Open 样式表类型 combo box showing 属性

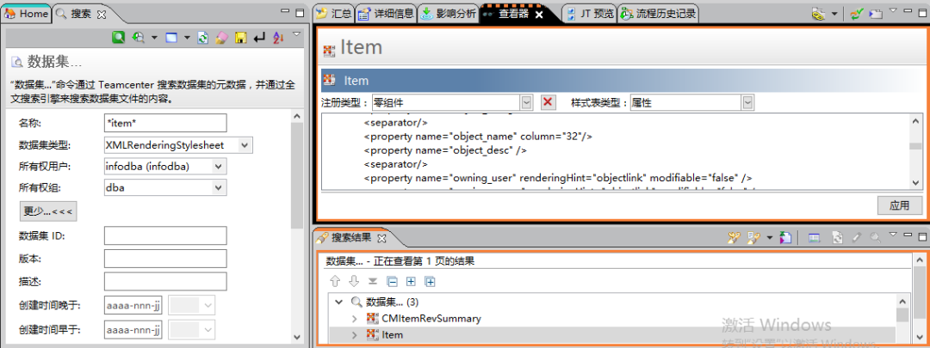point(692,102)
